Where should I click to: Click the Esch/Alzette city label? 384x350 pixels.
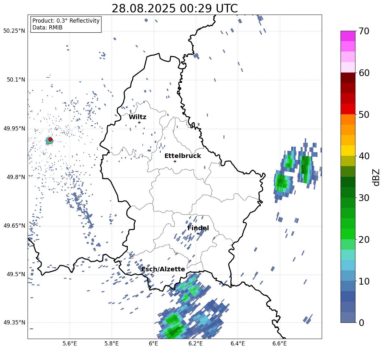(x=163, y=269)
